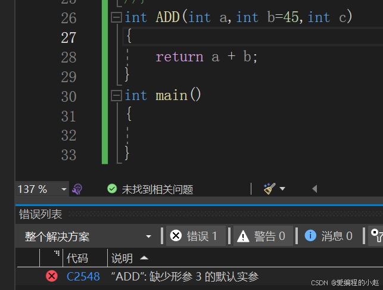Open the 整个解决方案 scope dropdown
383x290 pixels.
pos(88,236)
